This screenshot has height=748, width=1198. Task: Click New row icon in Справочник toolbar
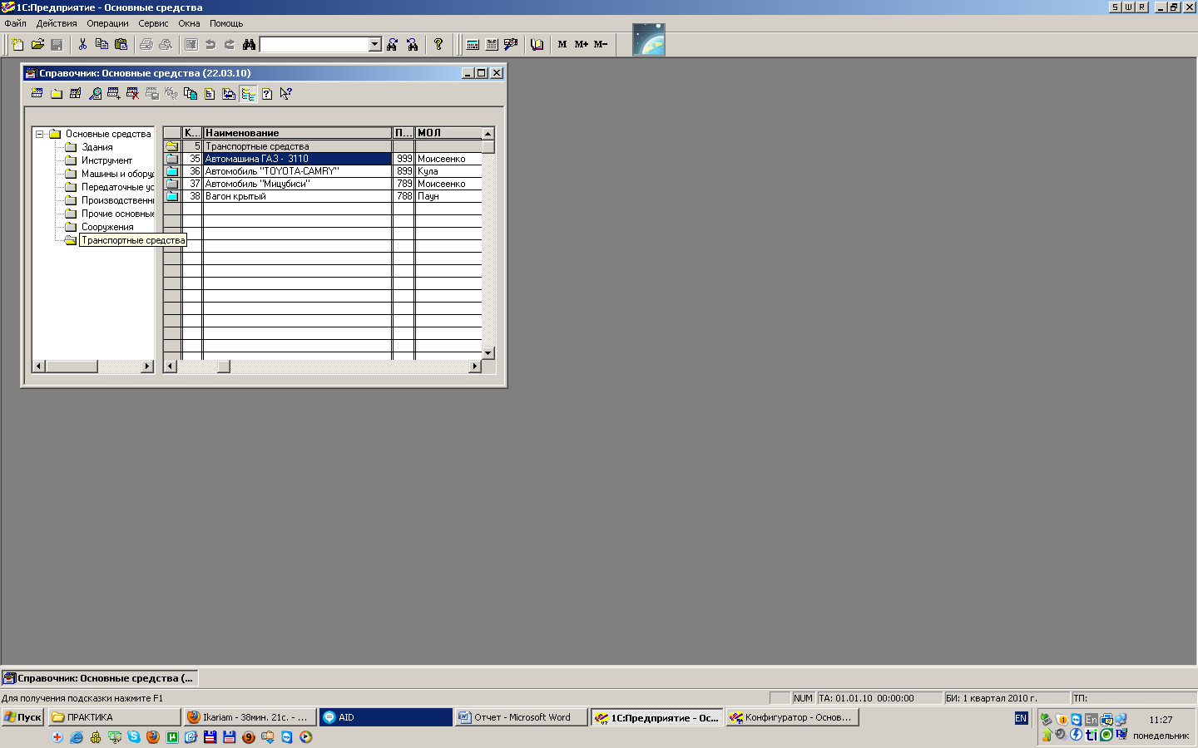37,94
